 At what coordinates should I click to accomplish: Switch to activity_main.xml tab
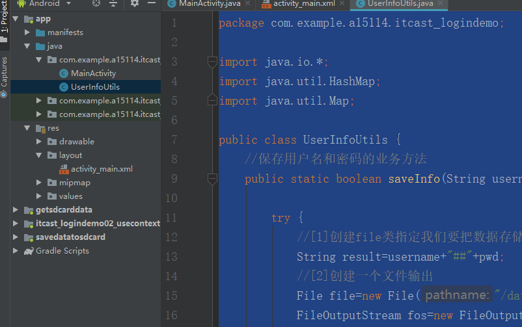pyautogui.click(x=304, y=4)
